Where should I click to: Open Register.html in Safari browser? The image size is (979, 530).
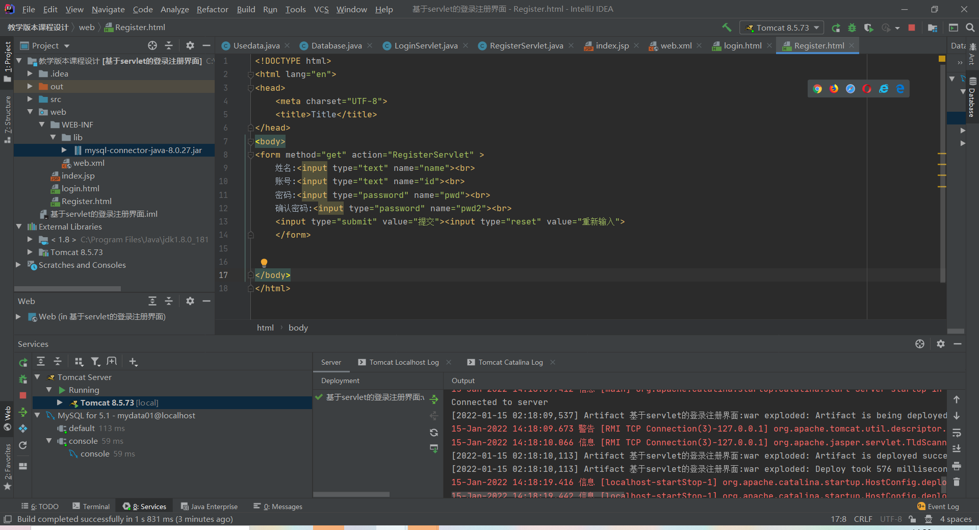[851, 89]
